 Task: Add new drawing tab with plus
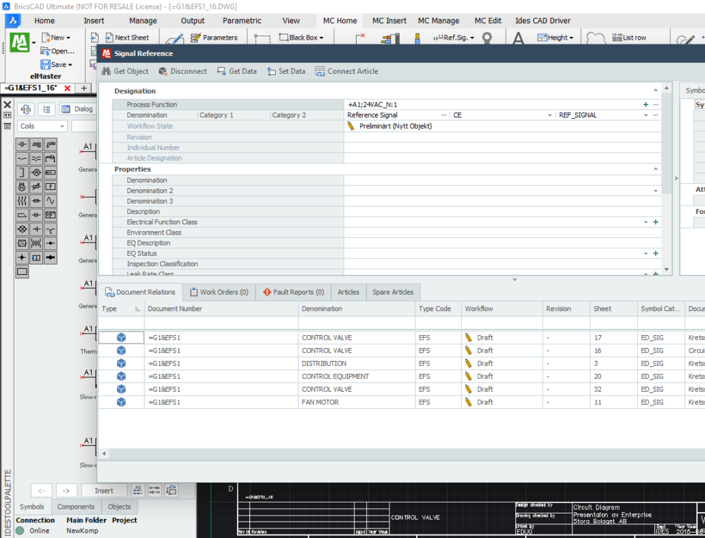click(84, 88)
